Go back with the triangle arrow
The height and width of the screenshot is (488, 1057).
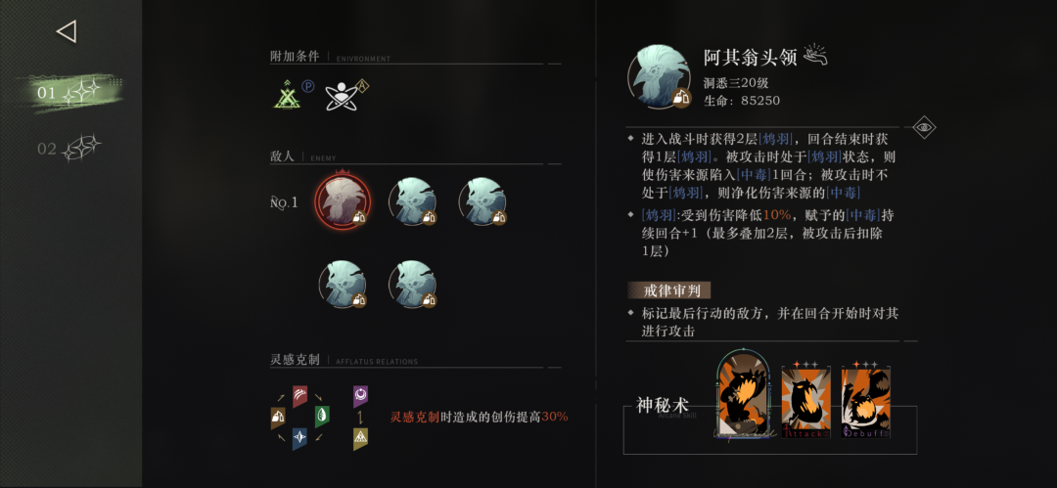[x=67, y=31]
